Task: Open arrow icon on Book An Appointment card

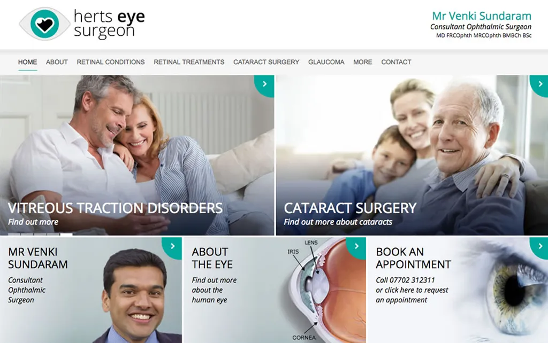Action: coord(540,246)
